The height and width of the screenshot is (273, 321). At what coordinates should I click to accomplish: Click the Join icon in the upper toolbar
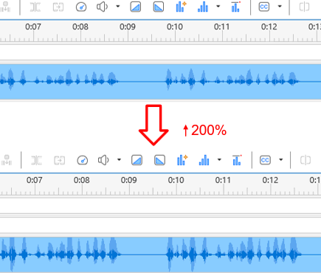58,7
